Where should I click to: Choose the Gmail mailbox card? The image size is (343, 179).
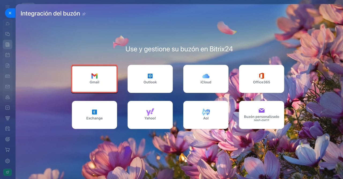94,79
